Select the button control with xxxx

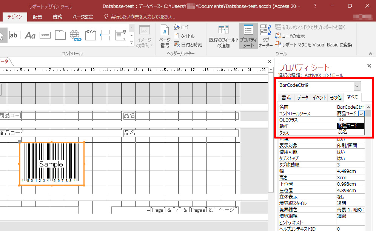pyautogui.click(x=45, y=35)
